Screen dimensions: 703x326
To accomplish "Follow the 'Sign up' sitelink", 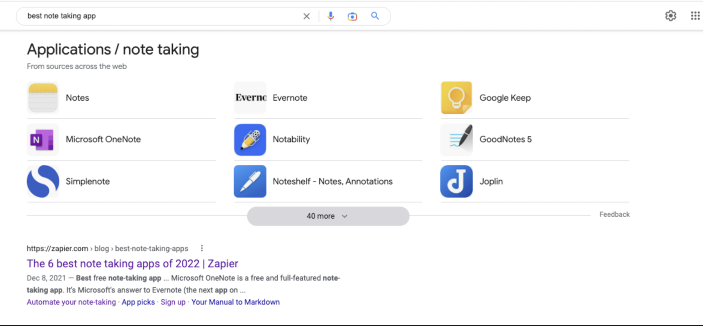I will tap(173, 302).
